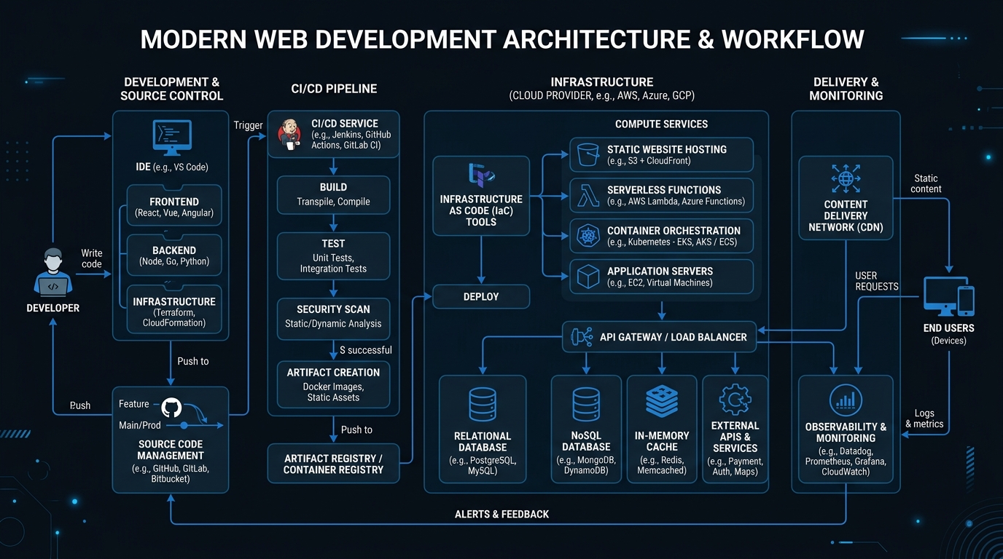Click the DEVELOPMENT & SOURCE CONTROL heading
The image size is (1003, 559).
point(171,89)
